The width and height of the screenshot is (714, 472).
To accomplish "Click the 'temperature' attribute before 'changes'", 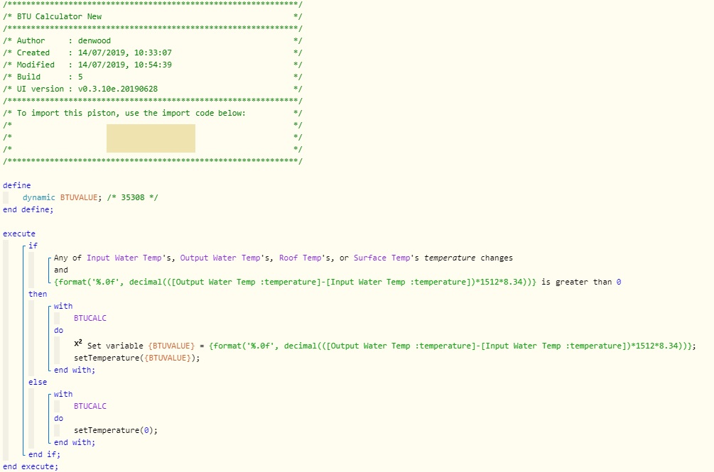I will pos(450,258).
